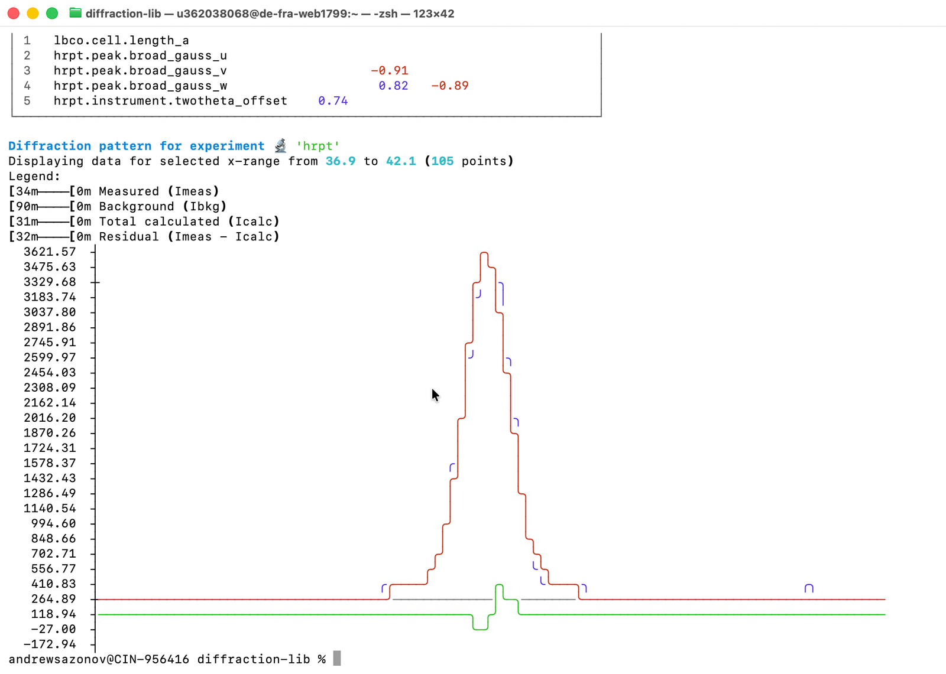This screenshot has height=674, width=946.
Task: Click the correlation value -0.91
Action: tap(390, 71)
